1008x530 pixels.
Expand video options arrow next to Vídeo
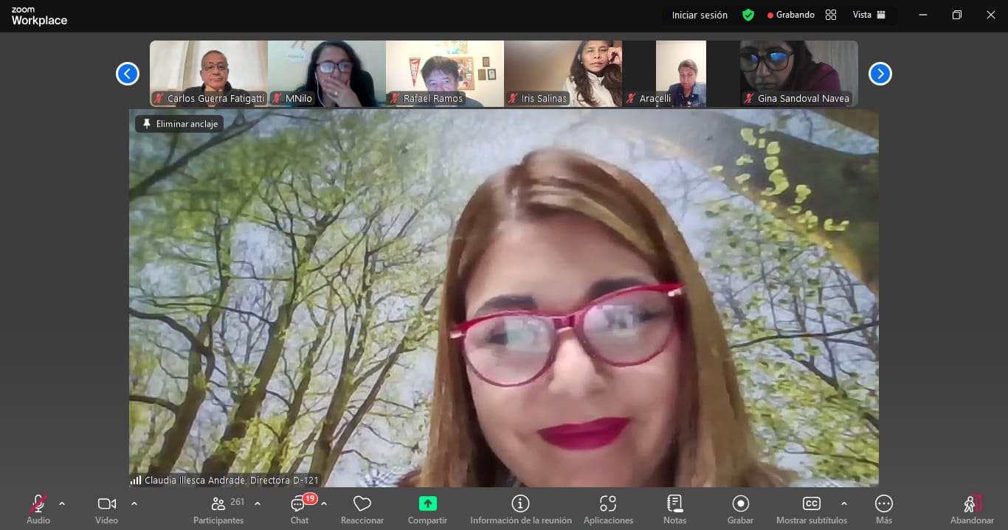(134, 504)
